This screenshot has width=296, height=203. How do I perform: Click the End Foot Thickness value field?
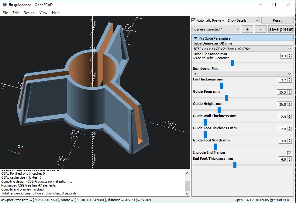283,159
